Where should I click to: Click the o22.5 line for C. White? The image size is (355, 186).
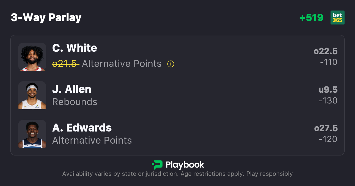326,51
